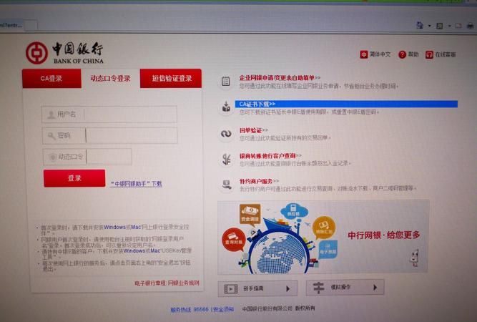Open highlighted CA证书下载 link
This screenshot has width=477, height=322.
[257, 104]
